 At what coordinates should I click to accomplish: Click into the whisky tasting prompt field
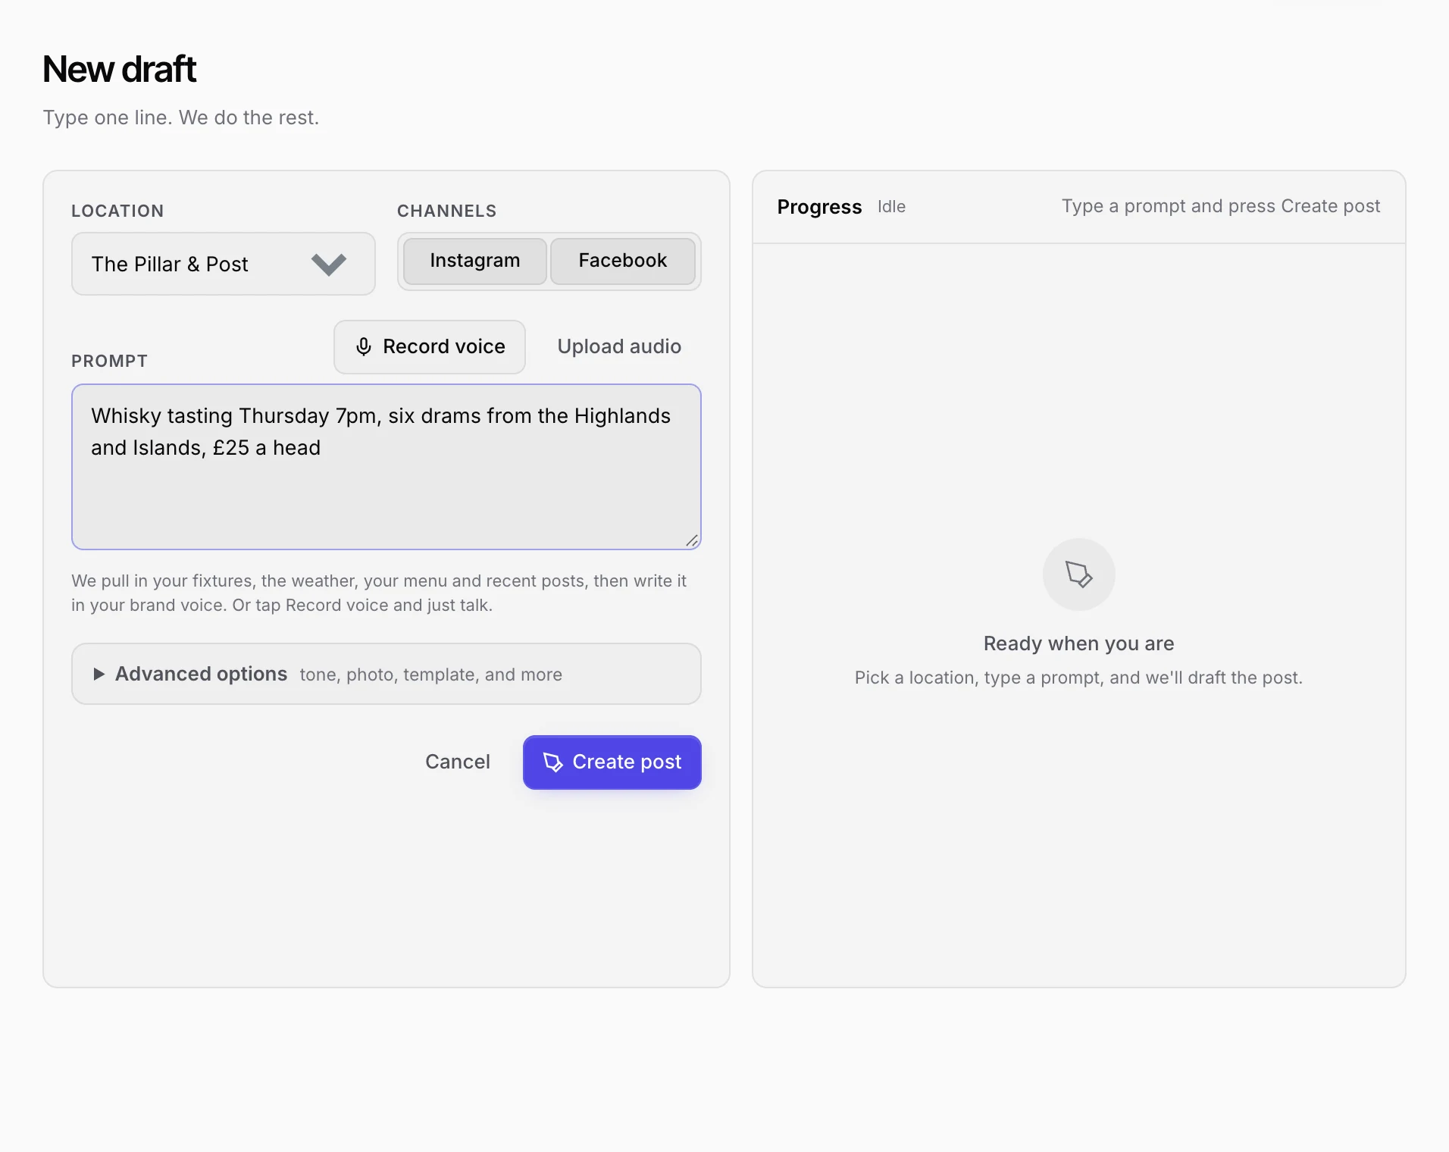click(386, 467)
